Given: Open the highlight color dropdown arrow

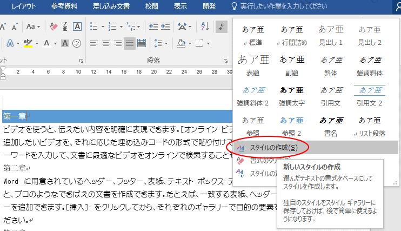Looking at the screenshot, I should pyautogui.click(x=37, y=43).
